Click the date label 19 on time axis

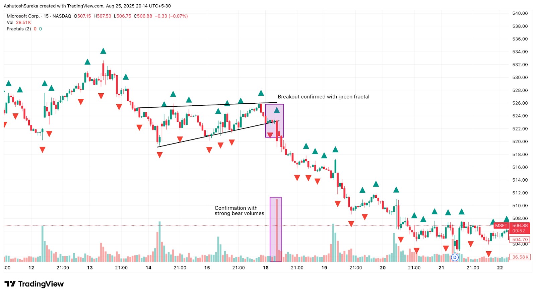(324, 268)
